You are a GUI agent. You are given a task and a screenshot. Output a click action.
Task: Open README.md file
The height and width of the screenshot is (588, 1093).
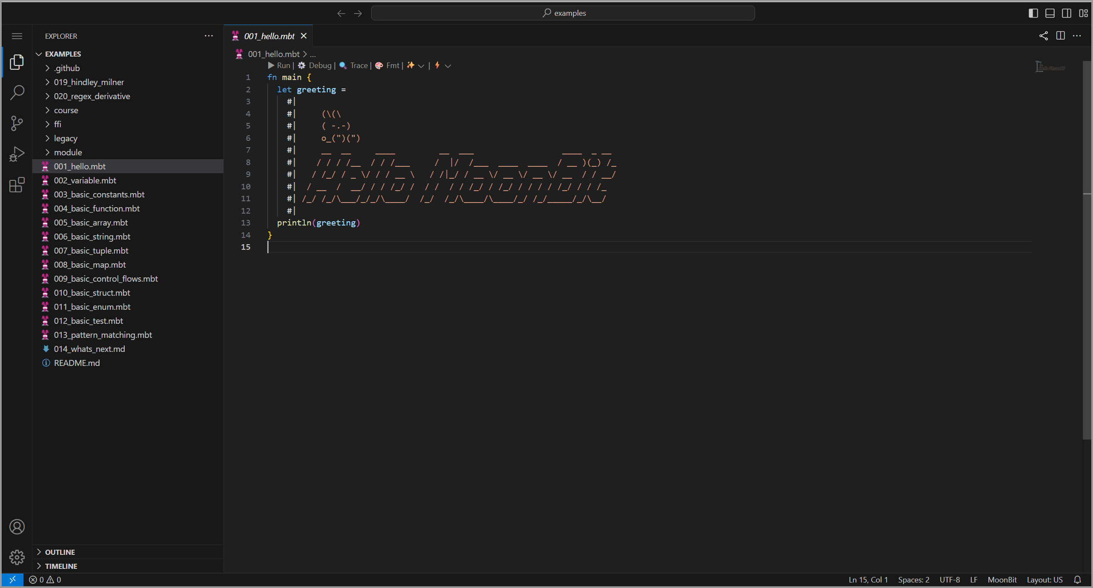(x=128, y=363)
